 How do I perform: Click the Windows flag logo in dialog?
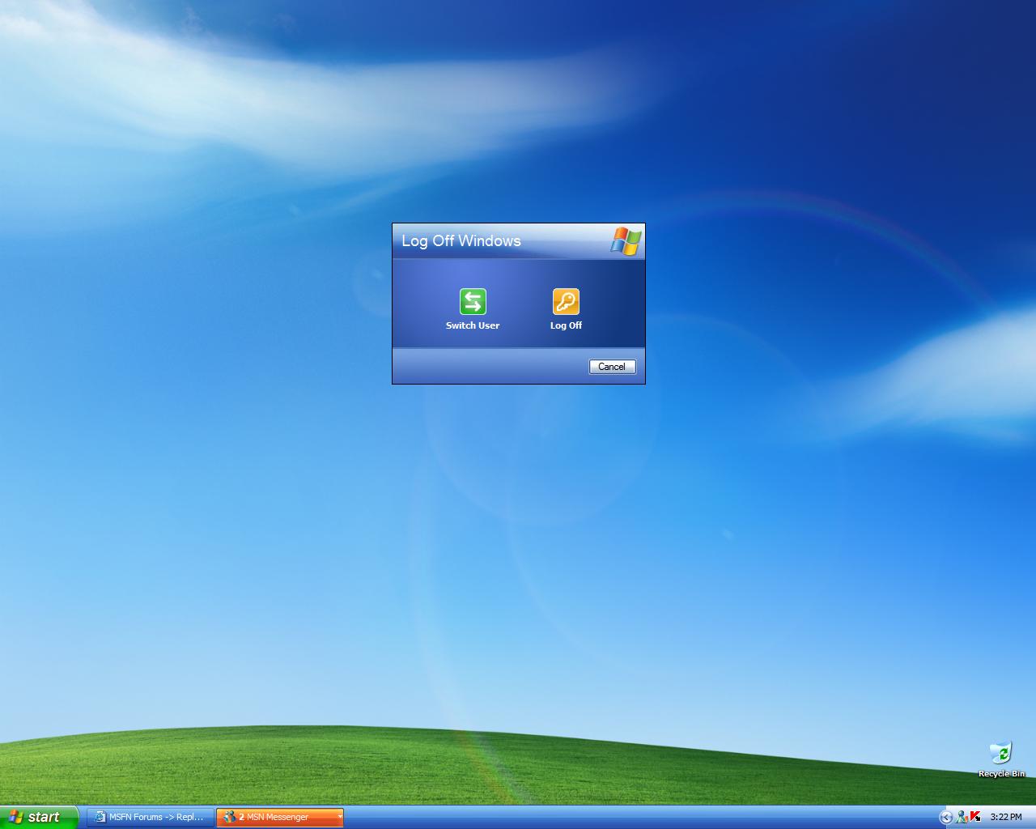pyautogui.click(x=626, y=241)
